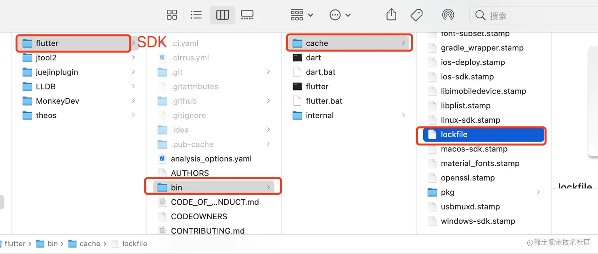The height and width of the screenshot is (254, 598).
Task: Open the group-by options dropdown
Action: [x=302, y=15]
